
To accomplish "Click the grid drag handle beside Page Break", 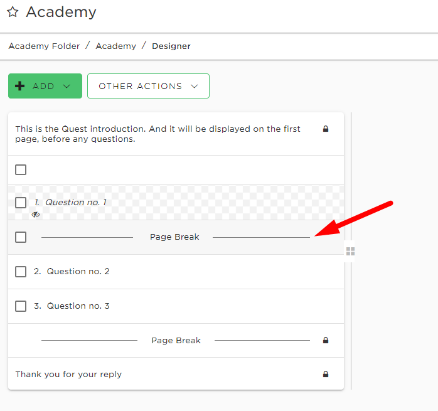I will click(350, 251).
